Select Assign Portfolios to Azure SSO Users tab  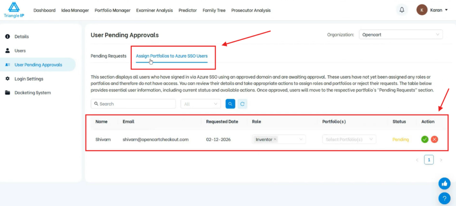point(171,56)
